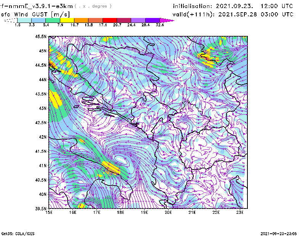The height and width of the screenshot is (236, 305).
Task: Click the legend value '28.4'
Action: pos(146,25)
